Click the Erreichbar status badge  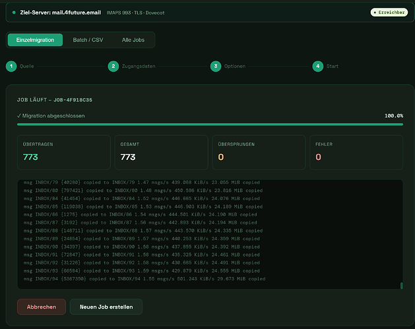tap(385, 13)
